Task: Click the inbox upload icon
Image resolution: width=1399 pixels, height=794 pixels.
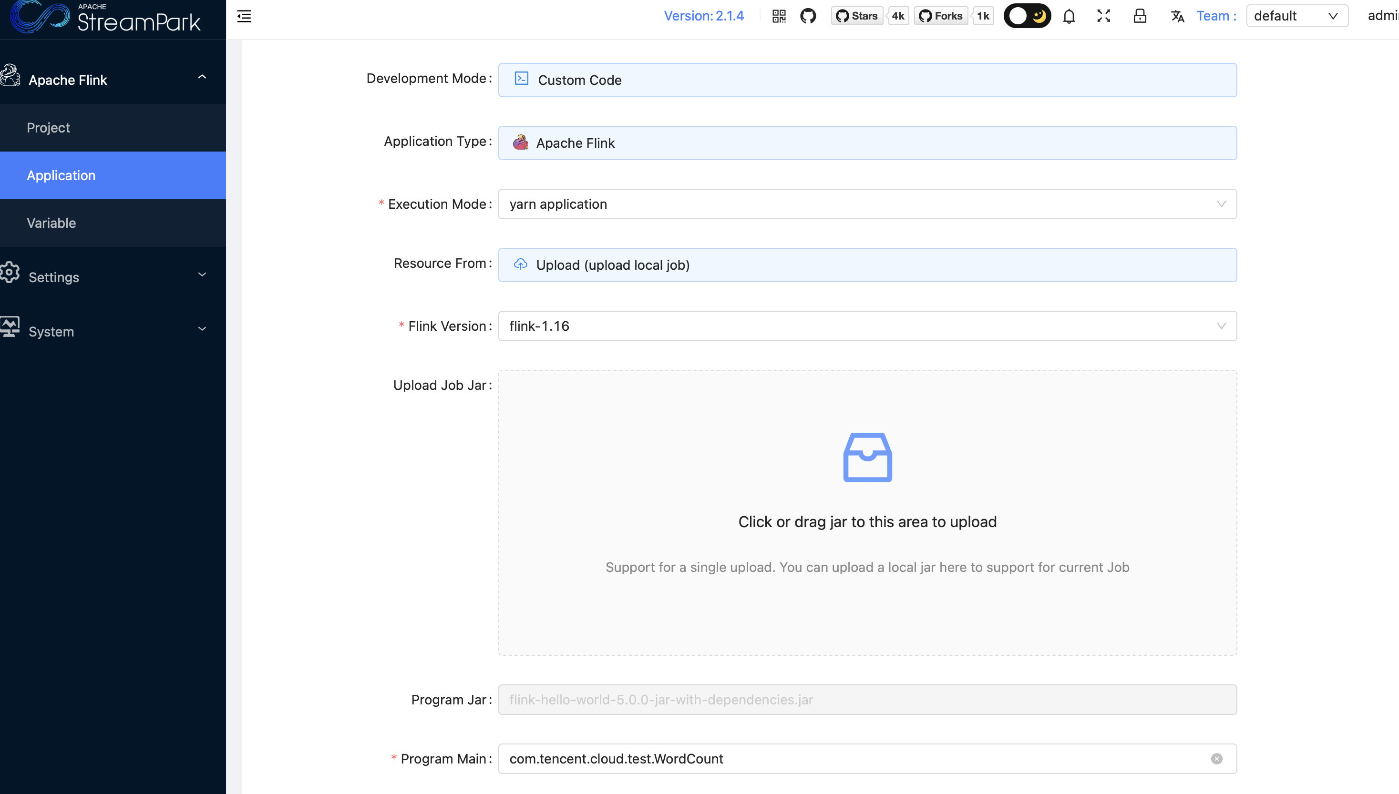Action: [x=867, y=458]
